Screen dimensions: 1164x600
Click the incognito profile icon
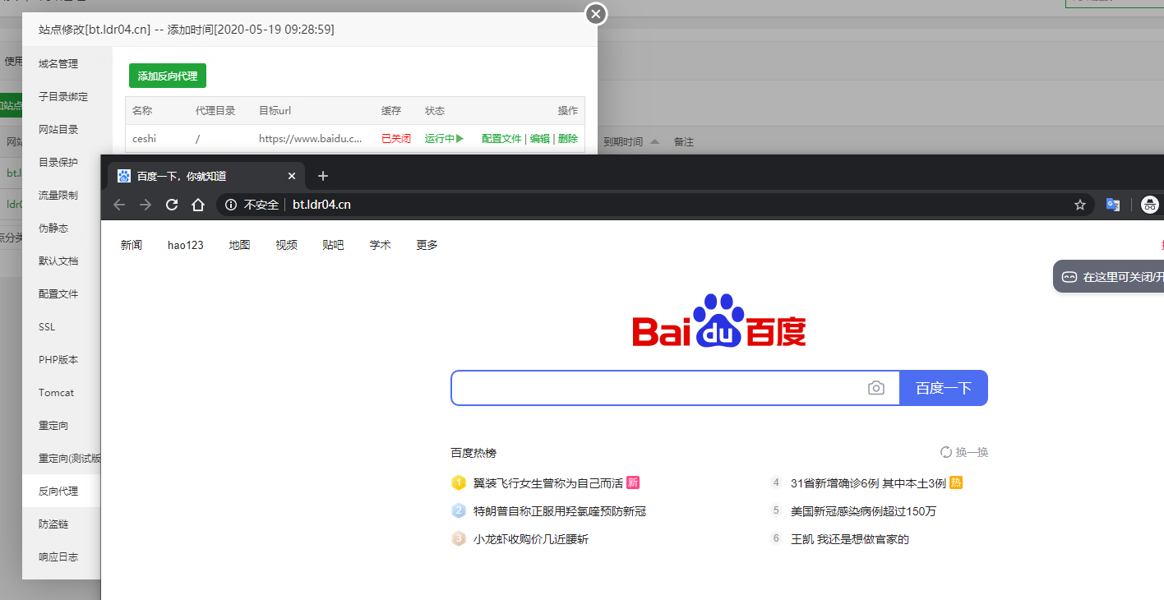pos(1151,205)
